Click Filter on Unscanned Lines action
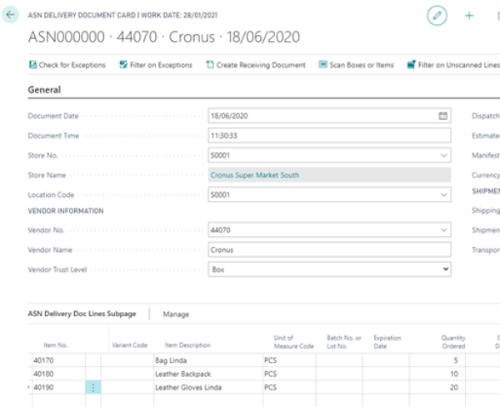The height and width of the screenshot is (407, 500). point(454,65)
